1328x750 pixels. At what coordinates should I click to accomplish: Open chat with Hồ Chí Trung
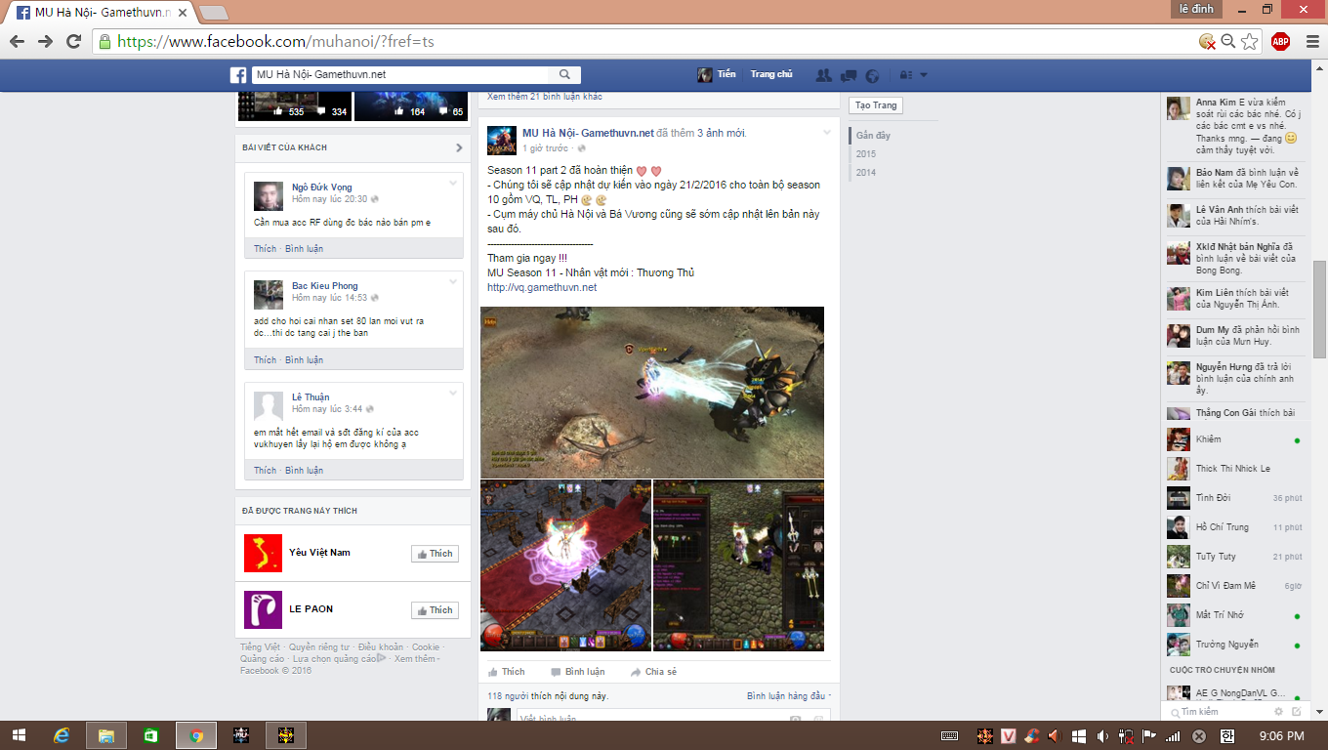pyautogui.click(x=1233, y=527)
